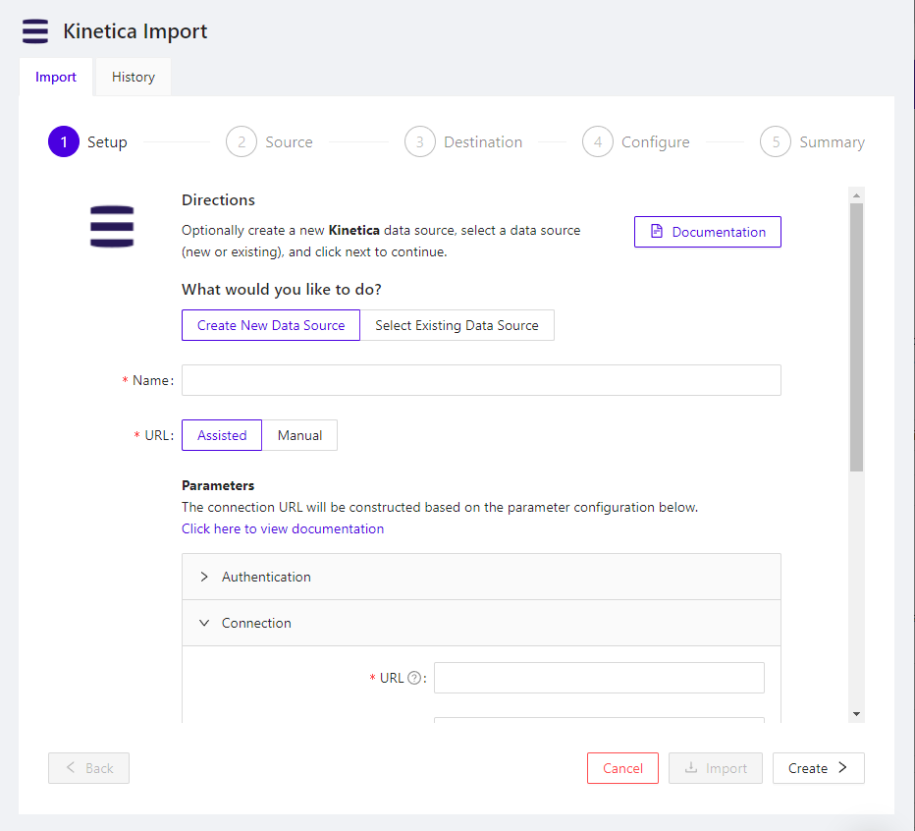Open the documentation via the blue link

click(x=282, y=528)
